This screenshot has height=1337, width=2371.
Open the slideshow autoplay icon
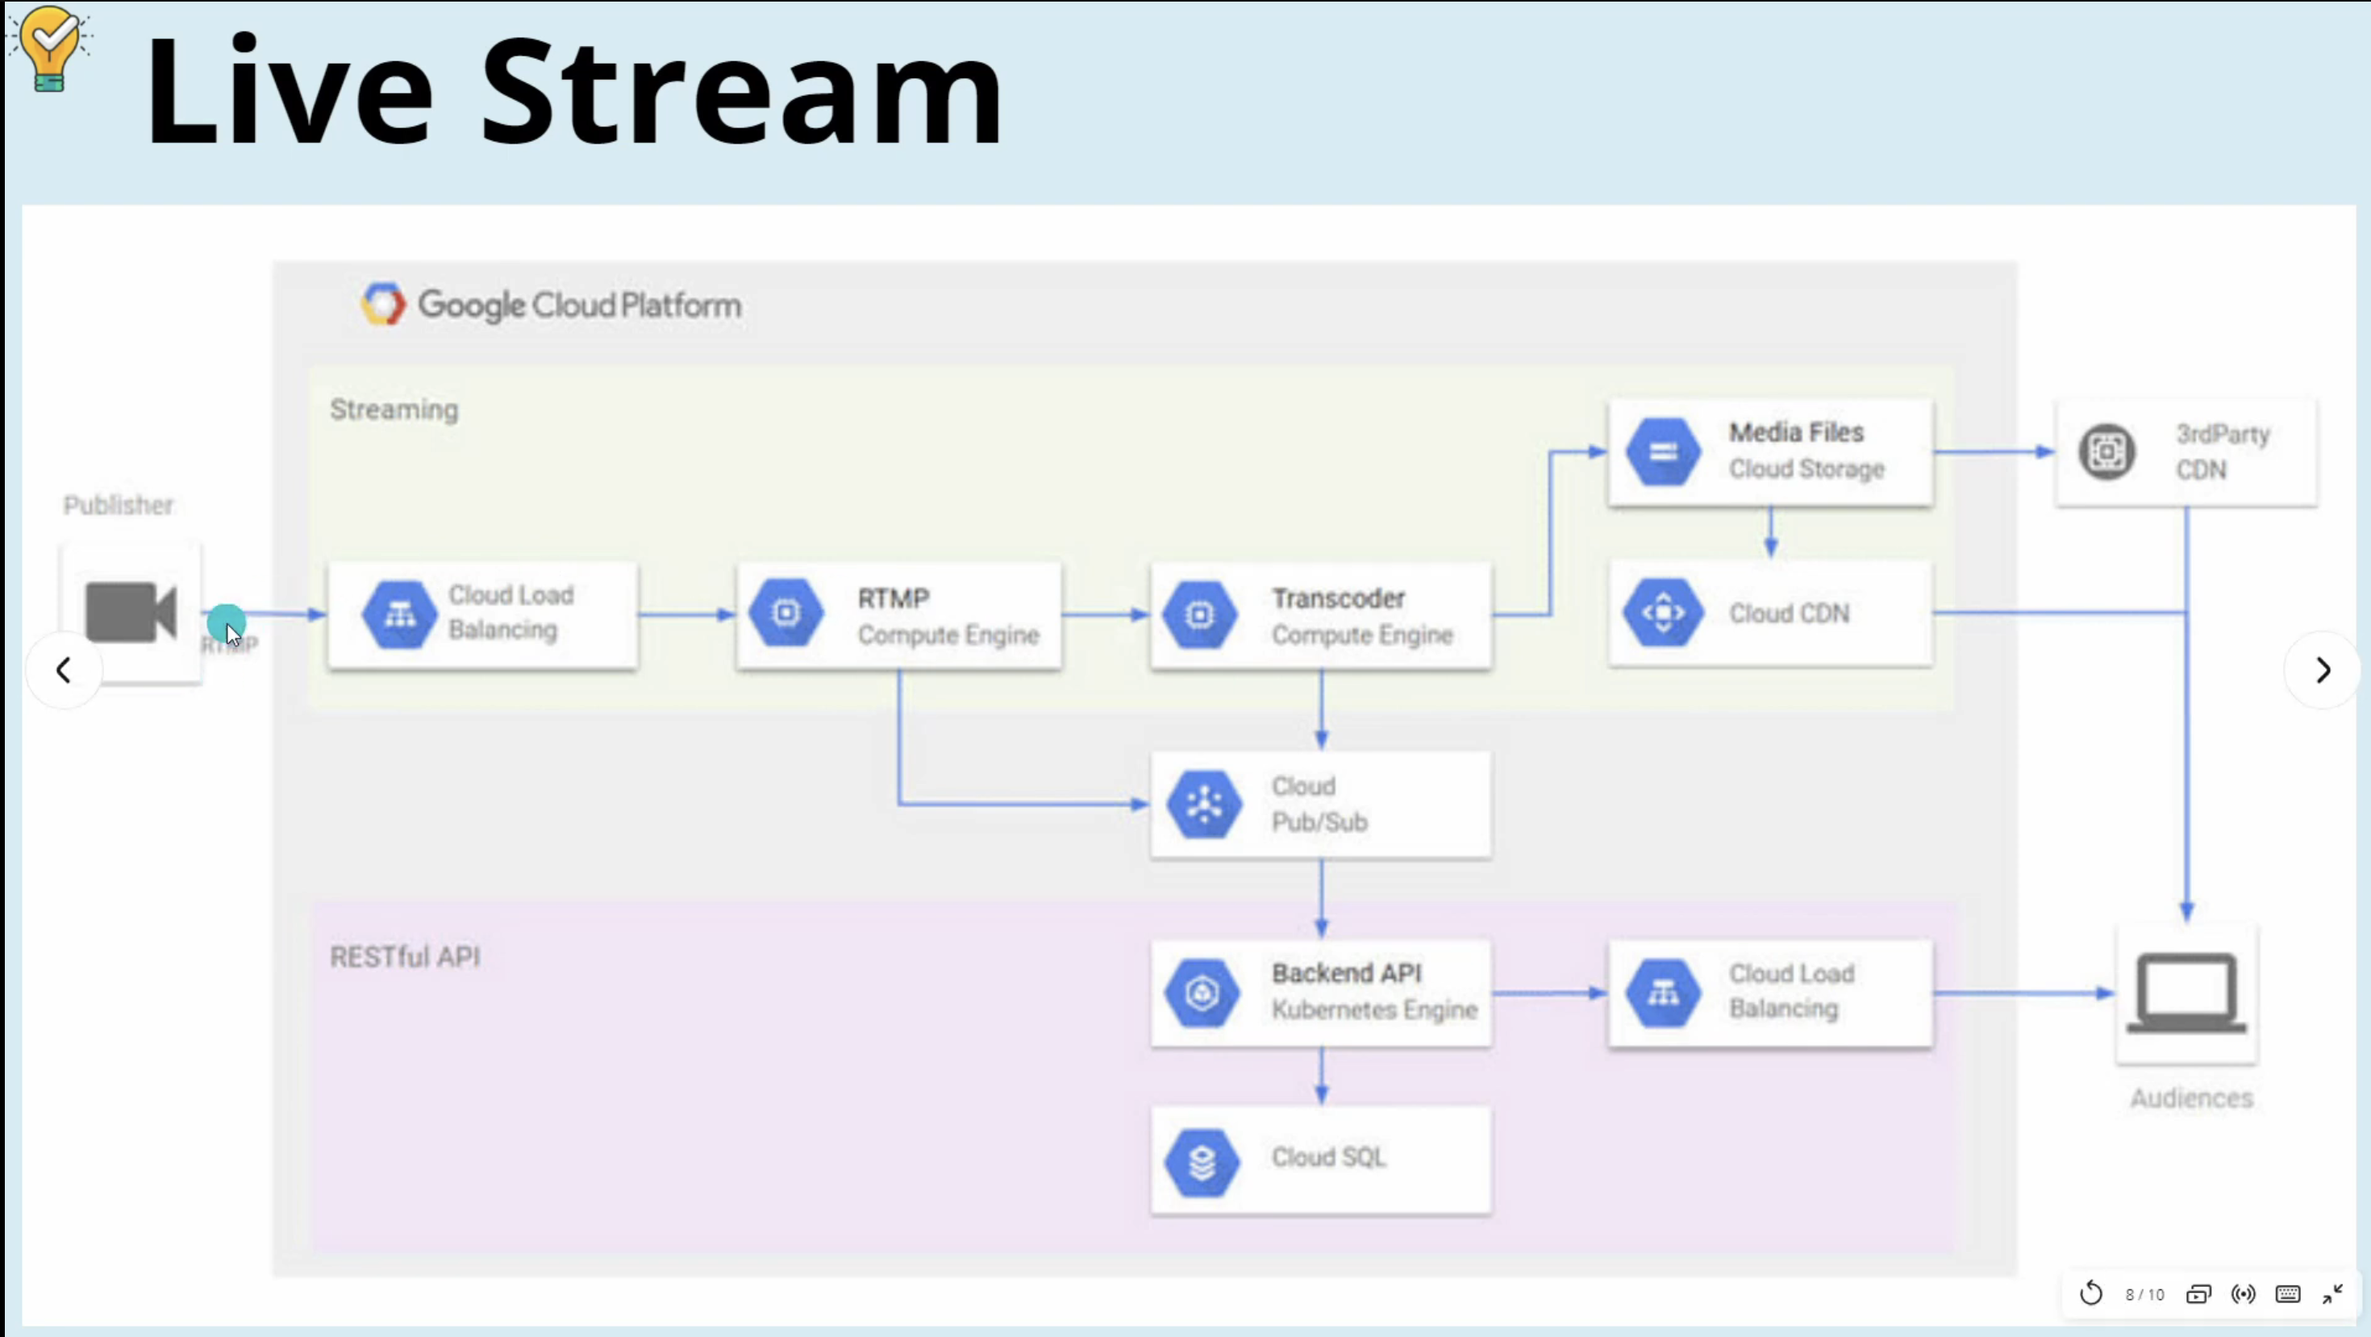tap(2198, 1293)
